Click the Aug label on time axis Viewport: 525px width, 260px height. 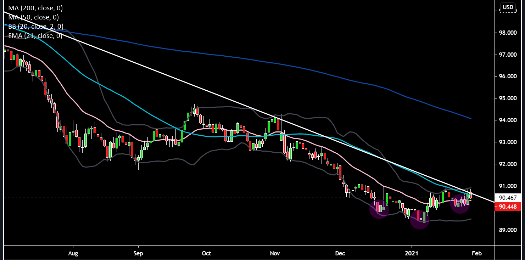(x=73, y=253)
